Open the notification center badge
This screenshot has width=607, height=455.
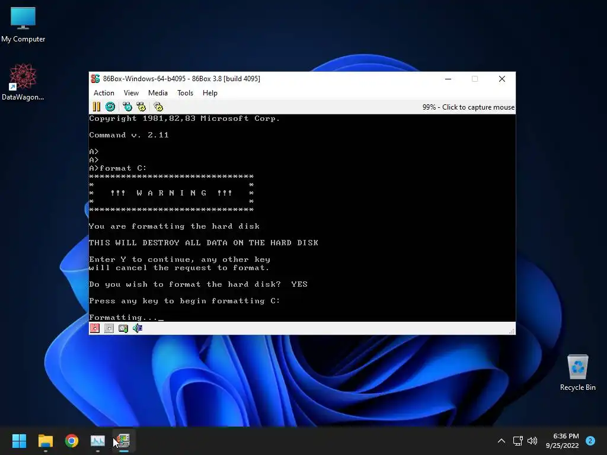click(590, 441)
